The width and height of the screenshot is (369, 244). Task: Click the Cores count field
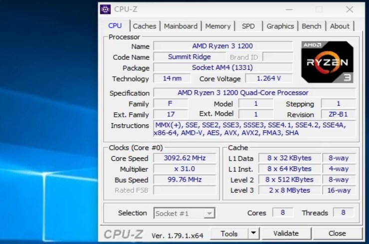(x=283, y=213)
